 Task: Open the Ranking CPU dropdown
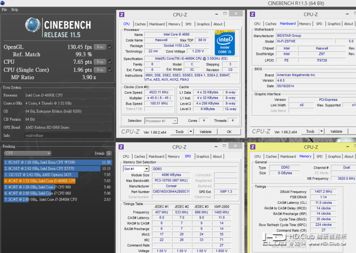click(x=27, y=153)
